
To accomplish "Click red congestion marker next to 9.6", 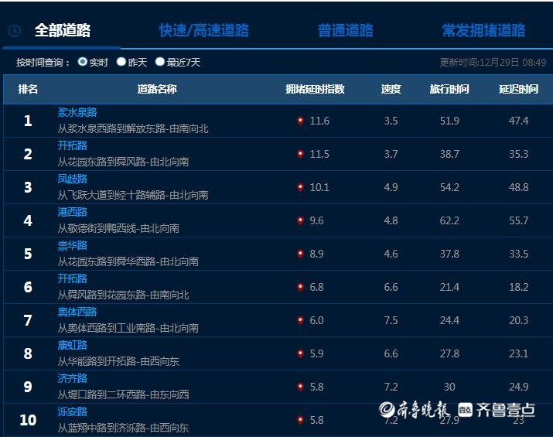I will 300,220.
